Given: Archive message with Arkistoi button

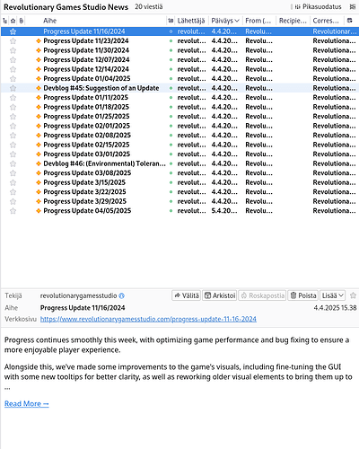Looking at the screenshot, I should 220,295.
